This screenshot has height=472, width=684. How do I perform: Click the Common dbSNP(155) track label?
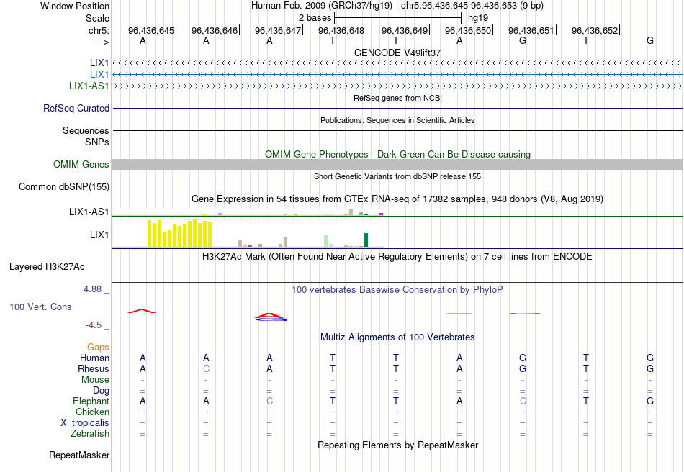coord(64,186)
